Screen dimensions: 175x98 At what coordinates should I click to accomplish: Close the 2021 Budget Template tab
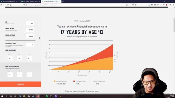point(39,2)
